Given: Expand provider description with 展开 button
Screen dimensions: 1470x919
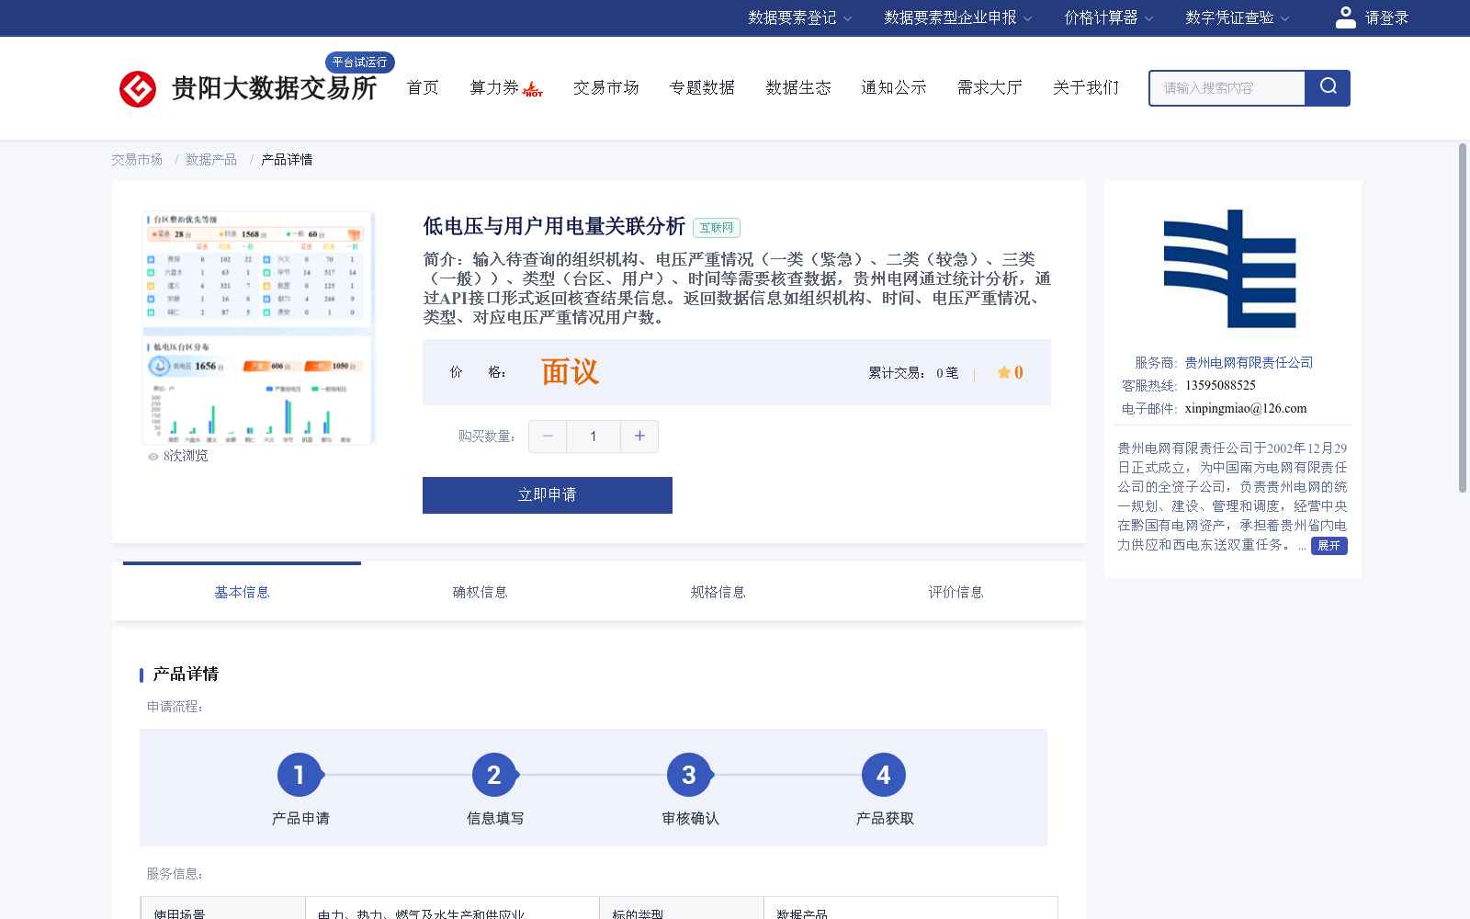Looking at the screenshot, I should coord(1329,546).
